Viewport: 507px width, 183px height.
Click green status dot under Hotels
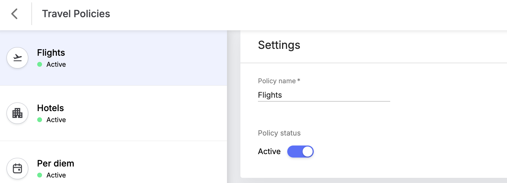[x=40, y=120]
